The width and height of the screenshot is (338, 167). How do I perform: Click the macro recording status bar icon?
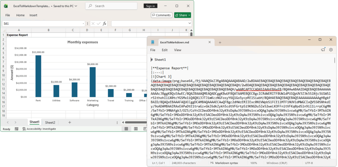pos(17,129)
